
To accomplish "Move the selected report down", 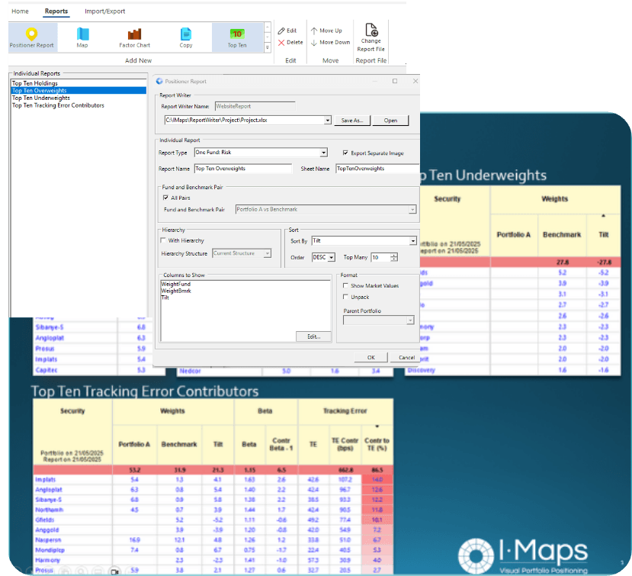I will 331,43.
